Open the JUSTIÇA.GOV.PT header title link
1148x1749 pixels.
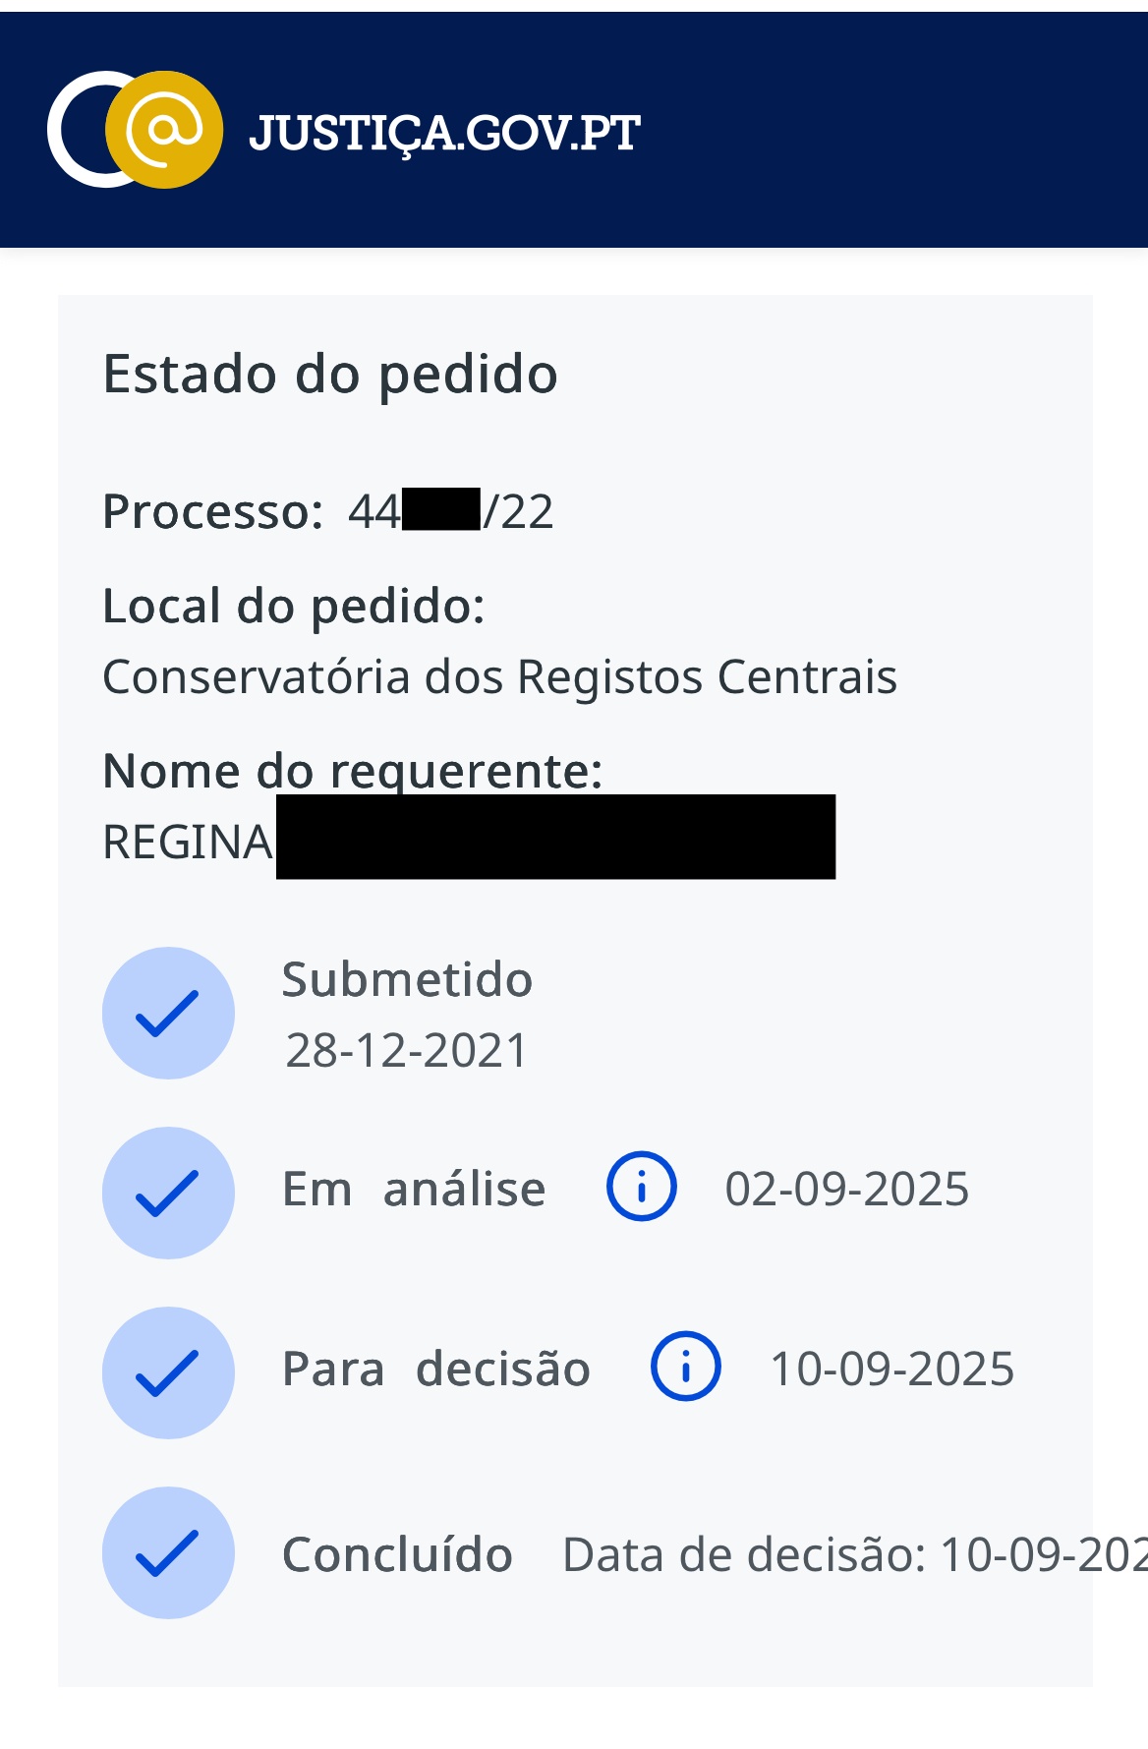[x=444, y=132]
